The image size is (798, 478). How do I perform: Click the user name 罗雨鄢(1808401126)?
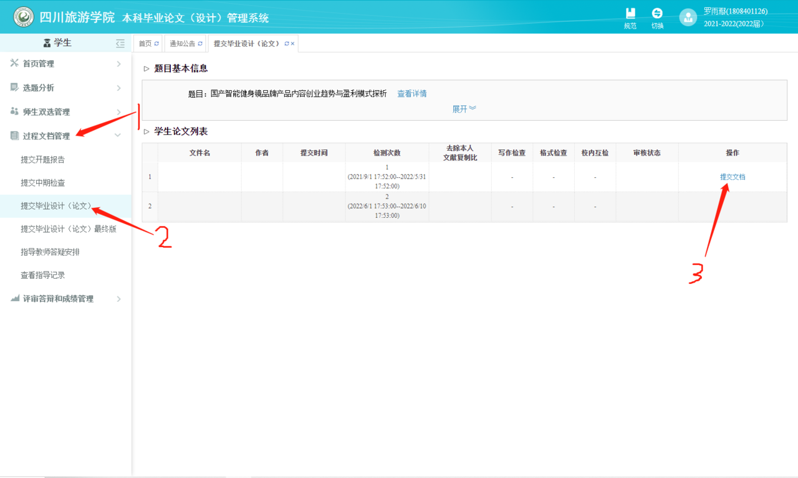736,11
